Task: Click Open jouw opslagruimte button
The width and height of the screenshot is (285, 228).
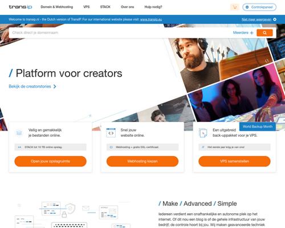Action: (x=50, y=161)
